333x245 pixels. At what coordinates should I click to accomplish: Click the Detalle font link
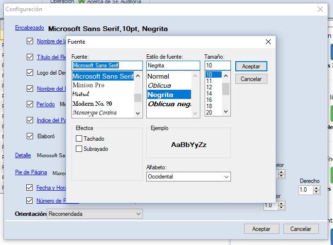click(23, 155)
